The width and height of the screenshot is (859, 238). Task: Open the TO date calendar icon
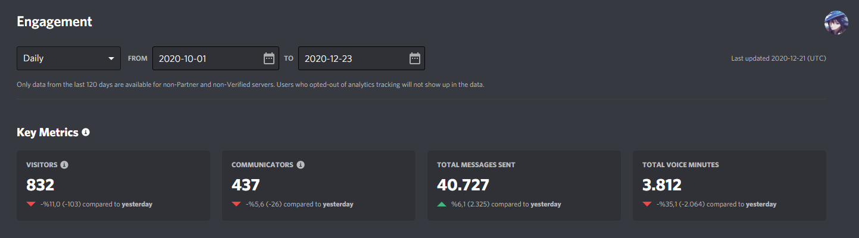coord(415,58)
